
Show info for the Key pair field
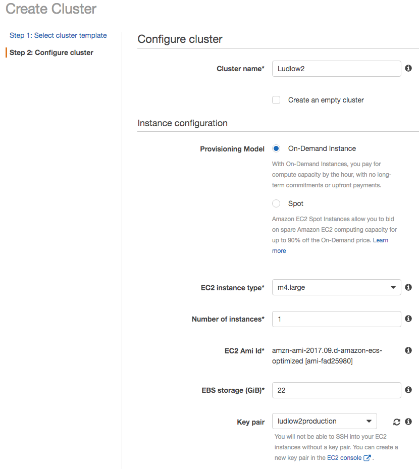408,422
